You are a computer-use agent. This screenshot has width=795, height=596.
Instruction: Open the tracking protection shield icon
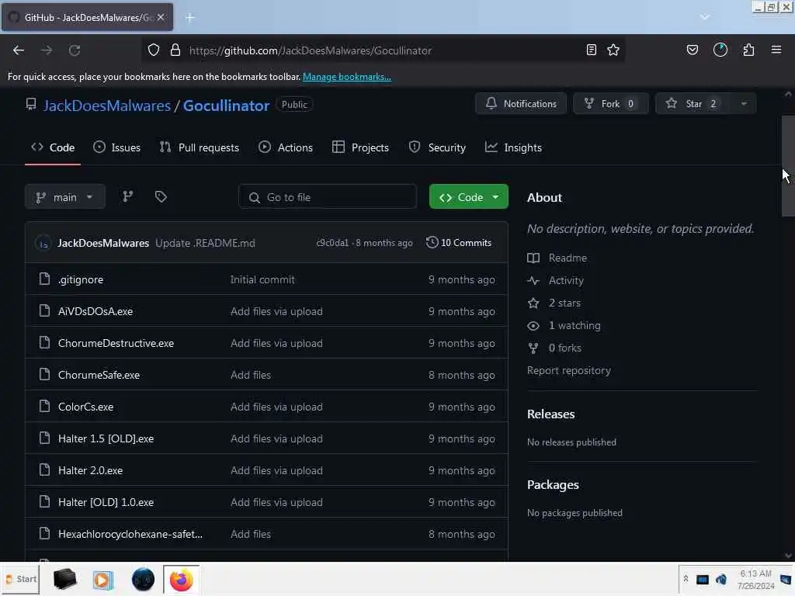(154, 50)
